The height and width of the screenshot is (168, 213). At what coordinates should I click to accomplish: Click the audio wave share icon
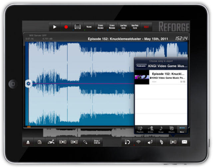(x=161, y=142)
